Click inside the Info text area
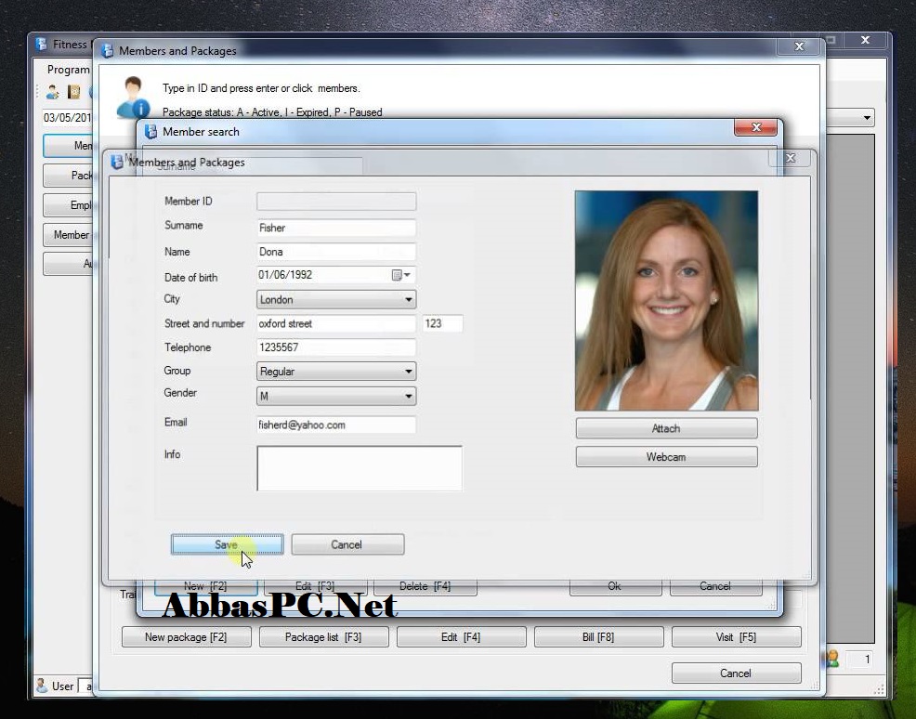The width and height of the screenshot is (916, 719). pos(360,468)
